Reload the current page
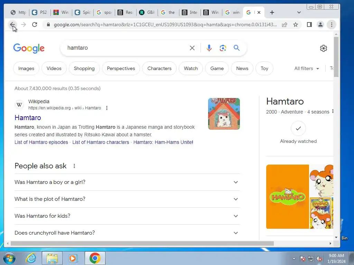Viewport: 354px width, 265px height. coord(35,24)
